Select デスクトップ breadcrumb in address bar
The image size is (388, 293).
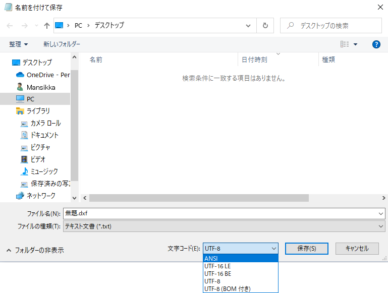[109, 25]
